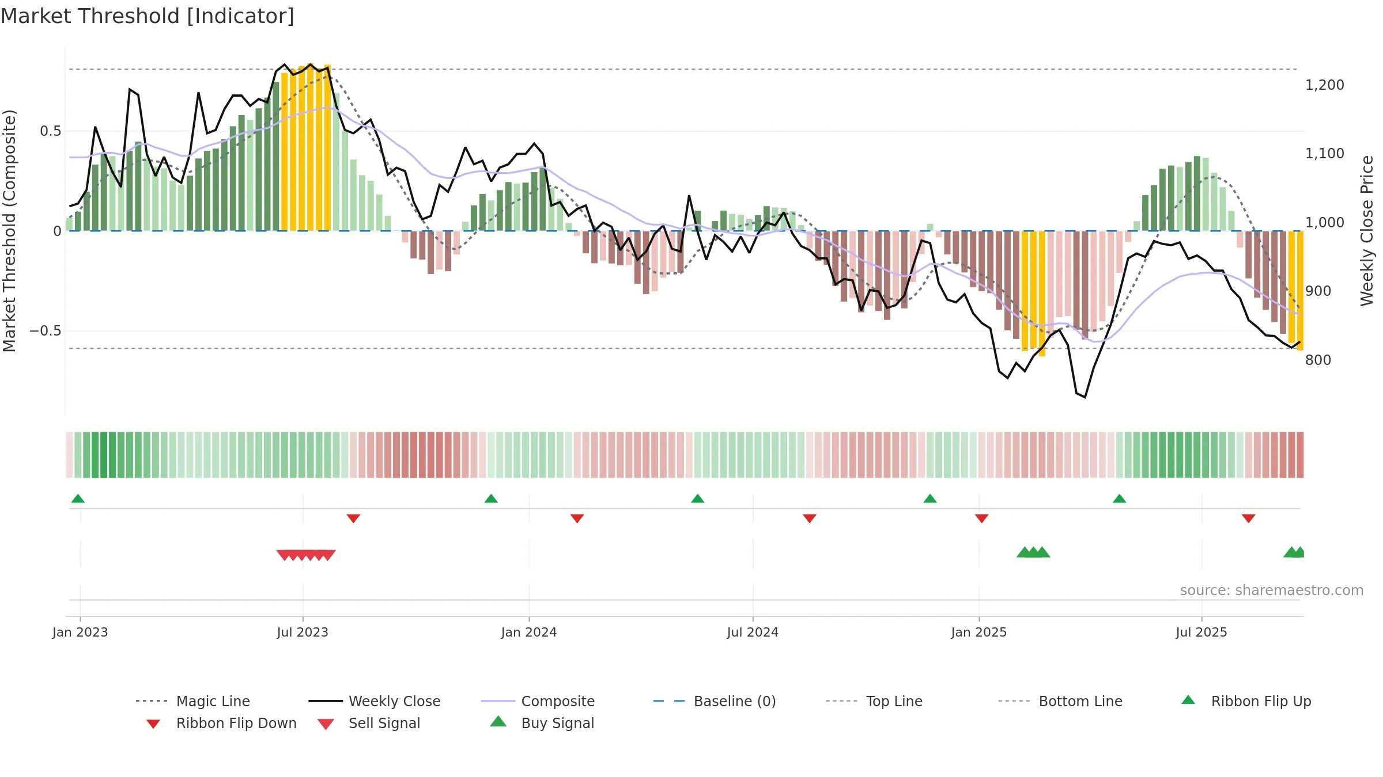Click the Jan 2025 axis label
The height and width of the screenshot is (777, 1383).
point(979,632)
